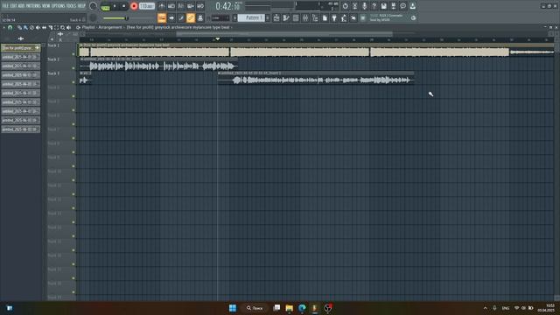Click the microphone one-click recording icon
This screenshot has height=315, width=560.
point(364,6)
